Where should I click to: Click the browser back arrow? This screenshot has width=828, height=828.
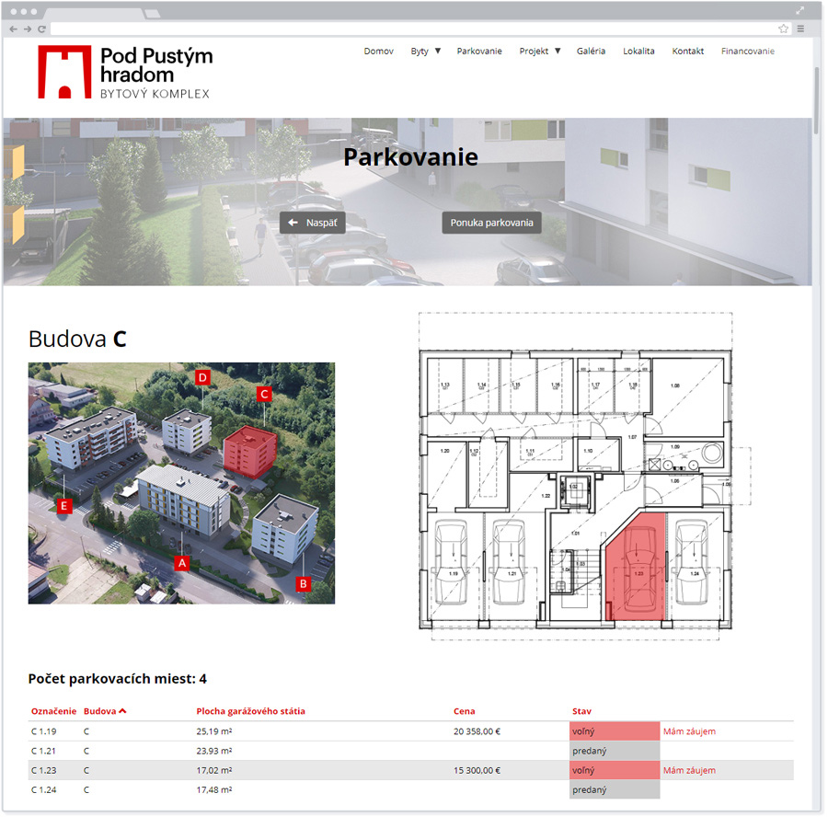[x=13, y=29]
